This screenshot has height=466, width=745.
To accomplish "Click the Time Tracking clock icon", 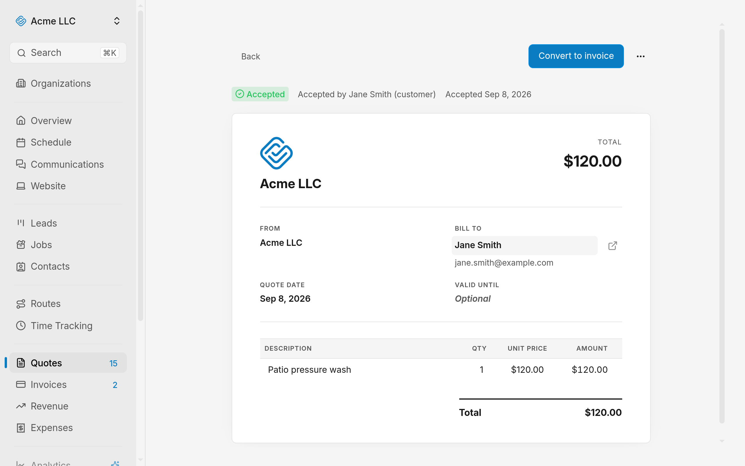I will pos(21,325).
